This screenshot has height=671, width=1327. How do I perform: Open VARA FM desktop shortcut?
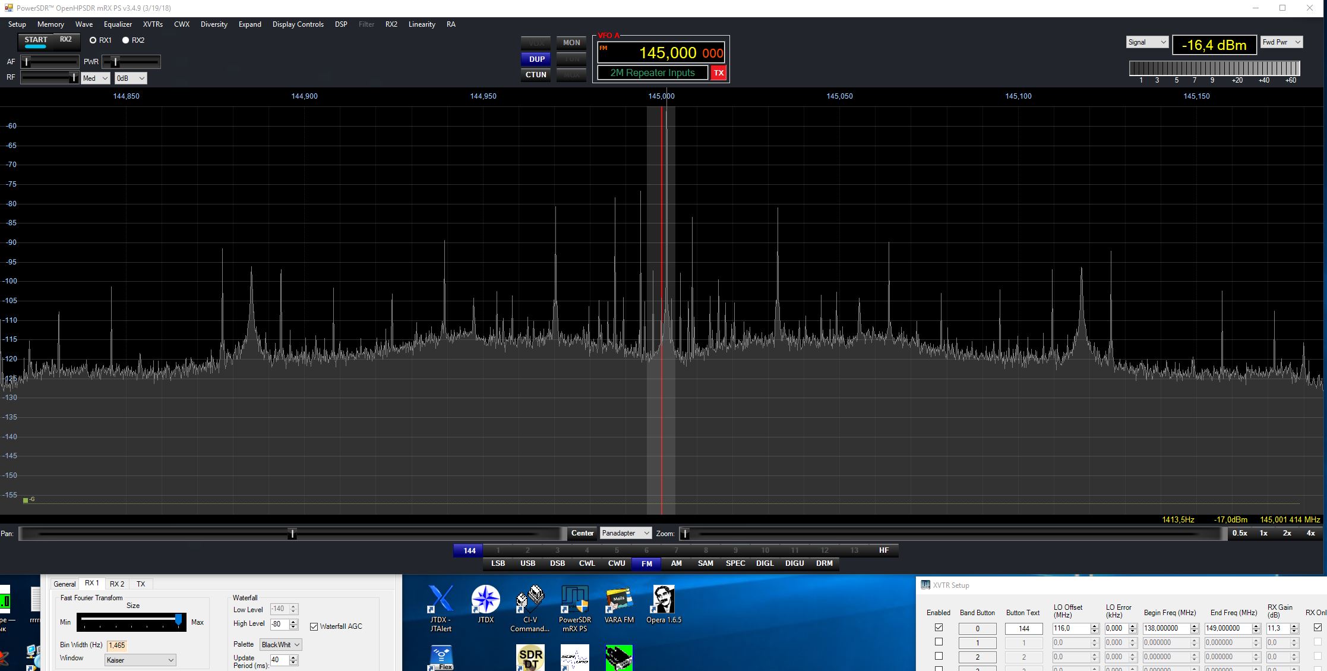pyautogui.click(x=619, y=600)
